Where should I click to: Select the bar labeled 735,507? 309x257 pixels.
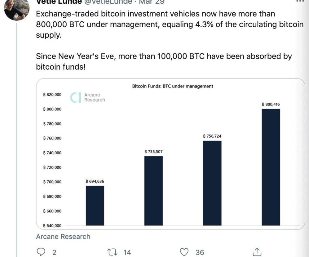pos(153,191)
